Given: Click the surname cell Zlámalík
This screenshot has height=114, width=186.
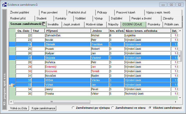Looking at the screenshot, I should 68,44.
